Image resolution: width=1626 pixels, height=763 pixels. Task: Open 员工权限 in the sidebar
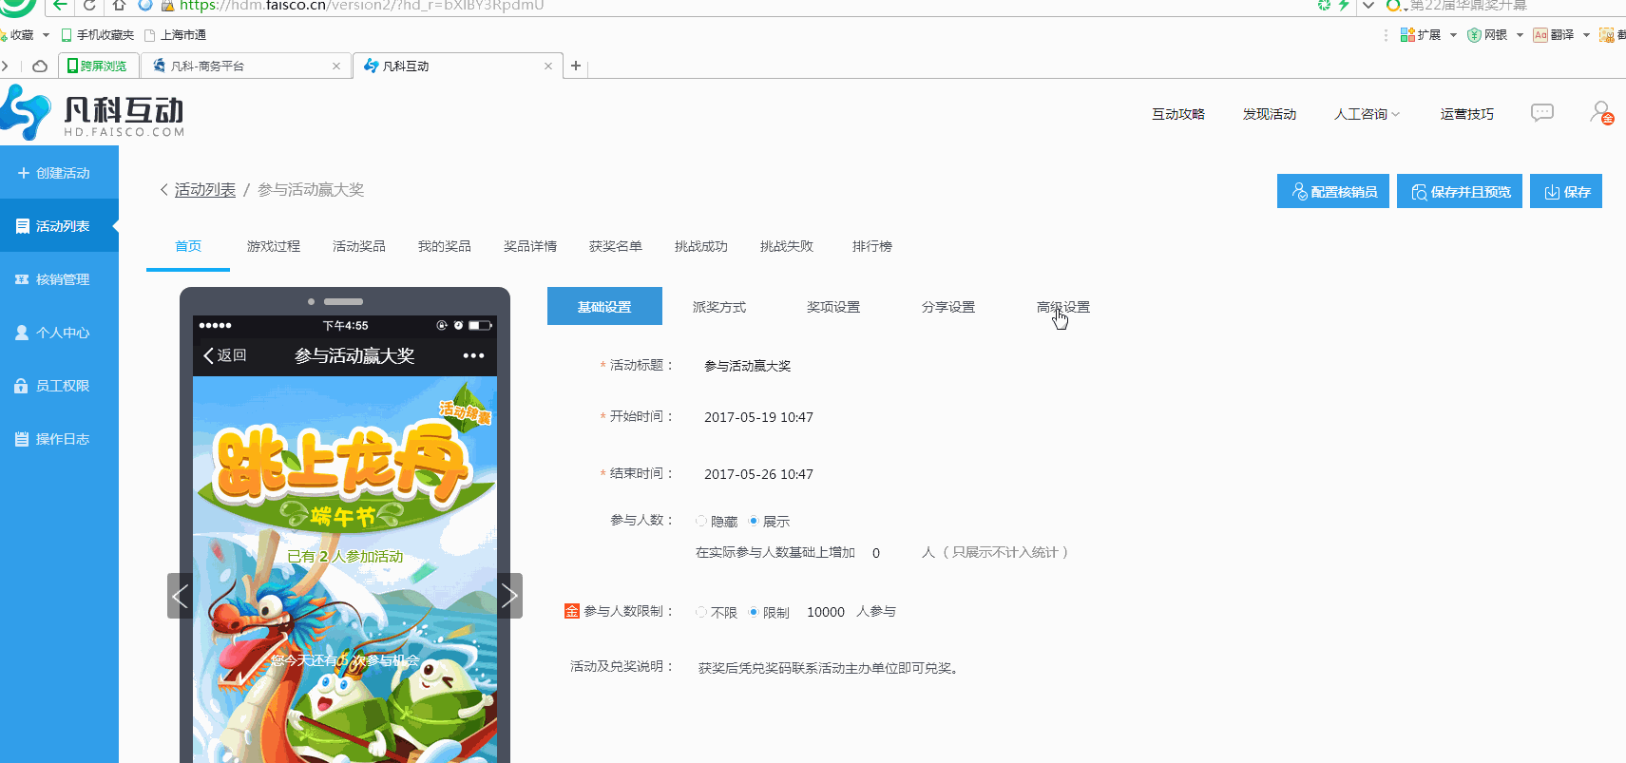(x=59, y=386)
